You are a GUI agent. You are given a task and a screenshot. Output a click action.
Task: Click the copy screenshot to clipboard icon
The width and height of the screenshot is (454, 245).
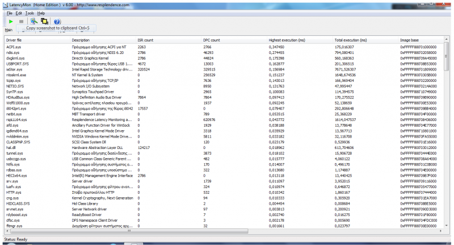click(x=45, y=22)
